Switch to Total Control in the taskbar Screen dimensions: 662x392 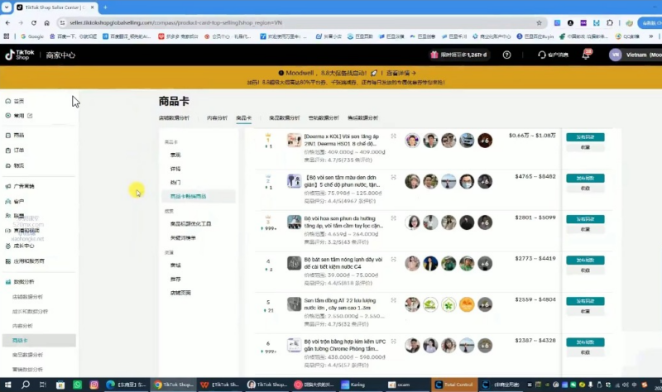coord(453,385)
